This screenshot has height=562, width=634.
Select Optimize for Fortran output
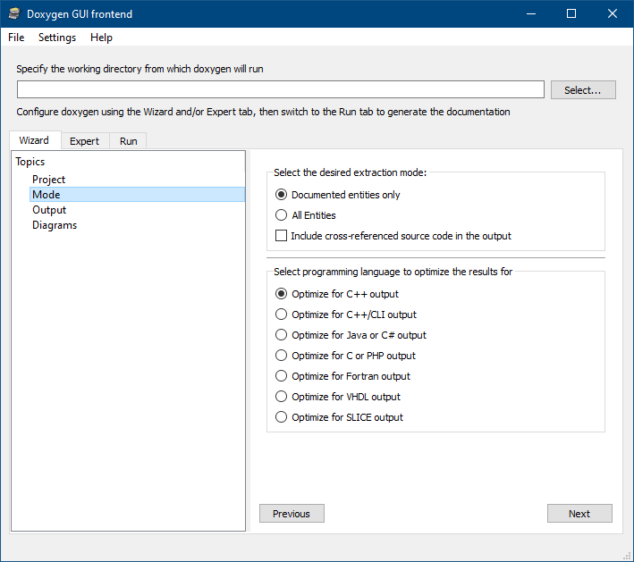(282, 376)
